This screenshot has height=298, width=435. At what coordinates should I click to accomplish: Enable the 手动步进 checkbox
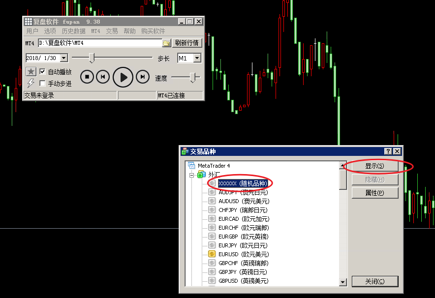[x=42, y=84]
